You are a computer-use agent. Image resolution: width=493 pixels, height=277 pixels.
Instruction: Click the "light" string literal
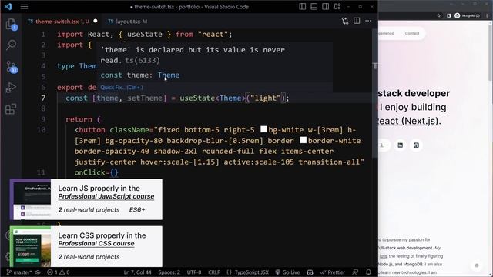coord(265,98)
